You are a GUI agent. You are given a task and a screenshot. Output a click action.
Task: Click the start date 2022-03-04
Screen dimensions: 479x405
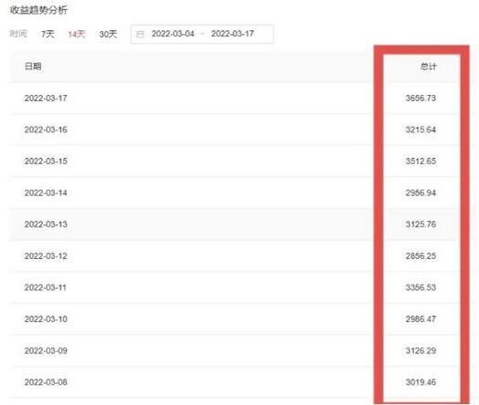click(x=173, y=34)
